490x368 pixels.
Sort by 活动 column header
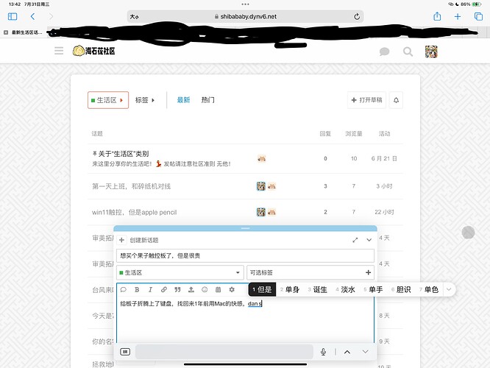pyautogui.click(x=384, y=134)
